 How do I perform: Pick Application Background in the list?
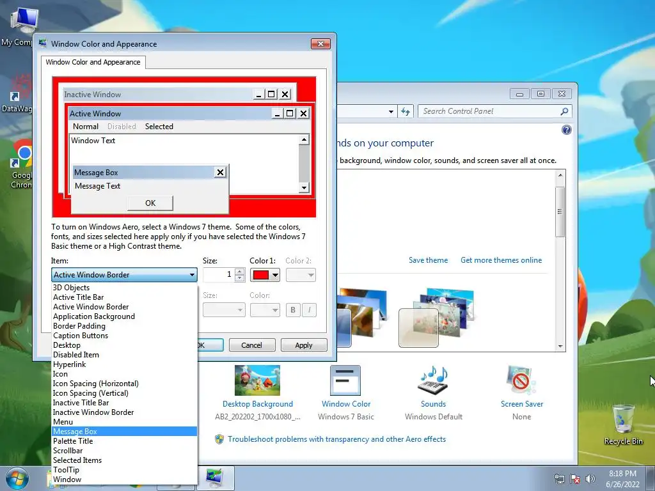(x=125, y=316)
